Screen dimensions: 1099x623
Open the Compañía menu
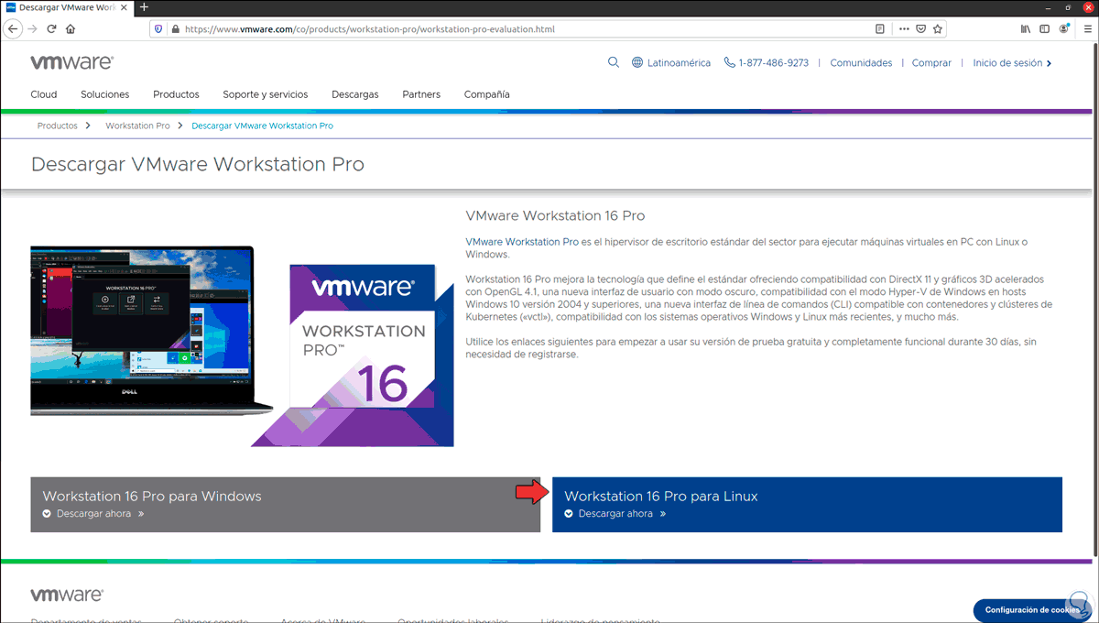(x=487, y=94)
